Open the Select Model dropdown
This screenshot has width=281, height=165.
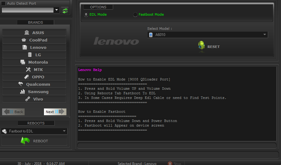[208, 35]
